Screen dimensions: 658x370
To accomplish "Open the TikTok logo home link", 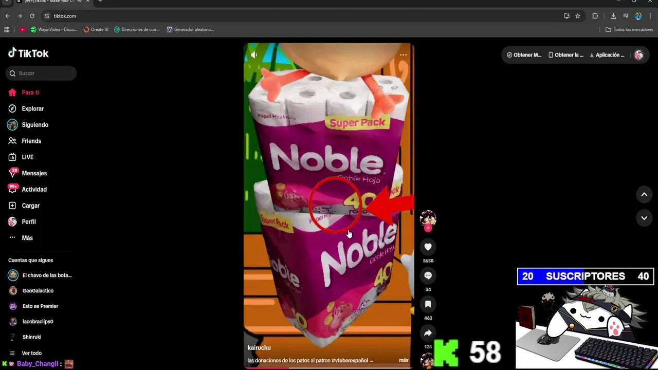I will point(28,53).
